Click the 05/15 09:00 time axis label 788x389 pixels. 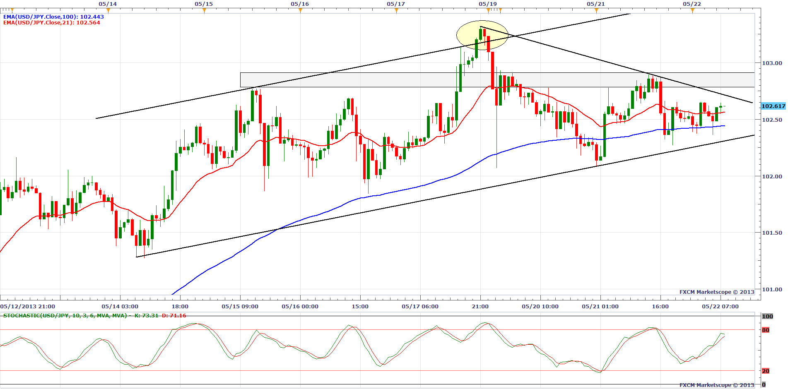click(240, 307)
